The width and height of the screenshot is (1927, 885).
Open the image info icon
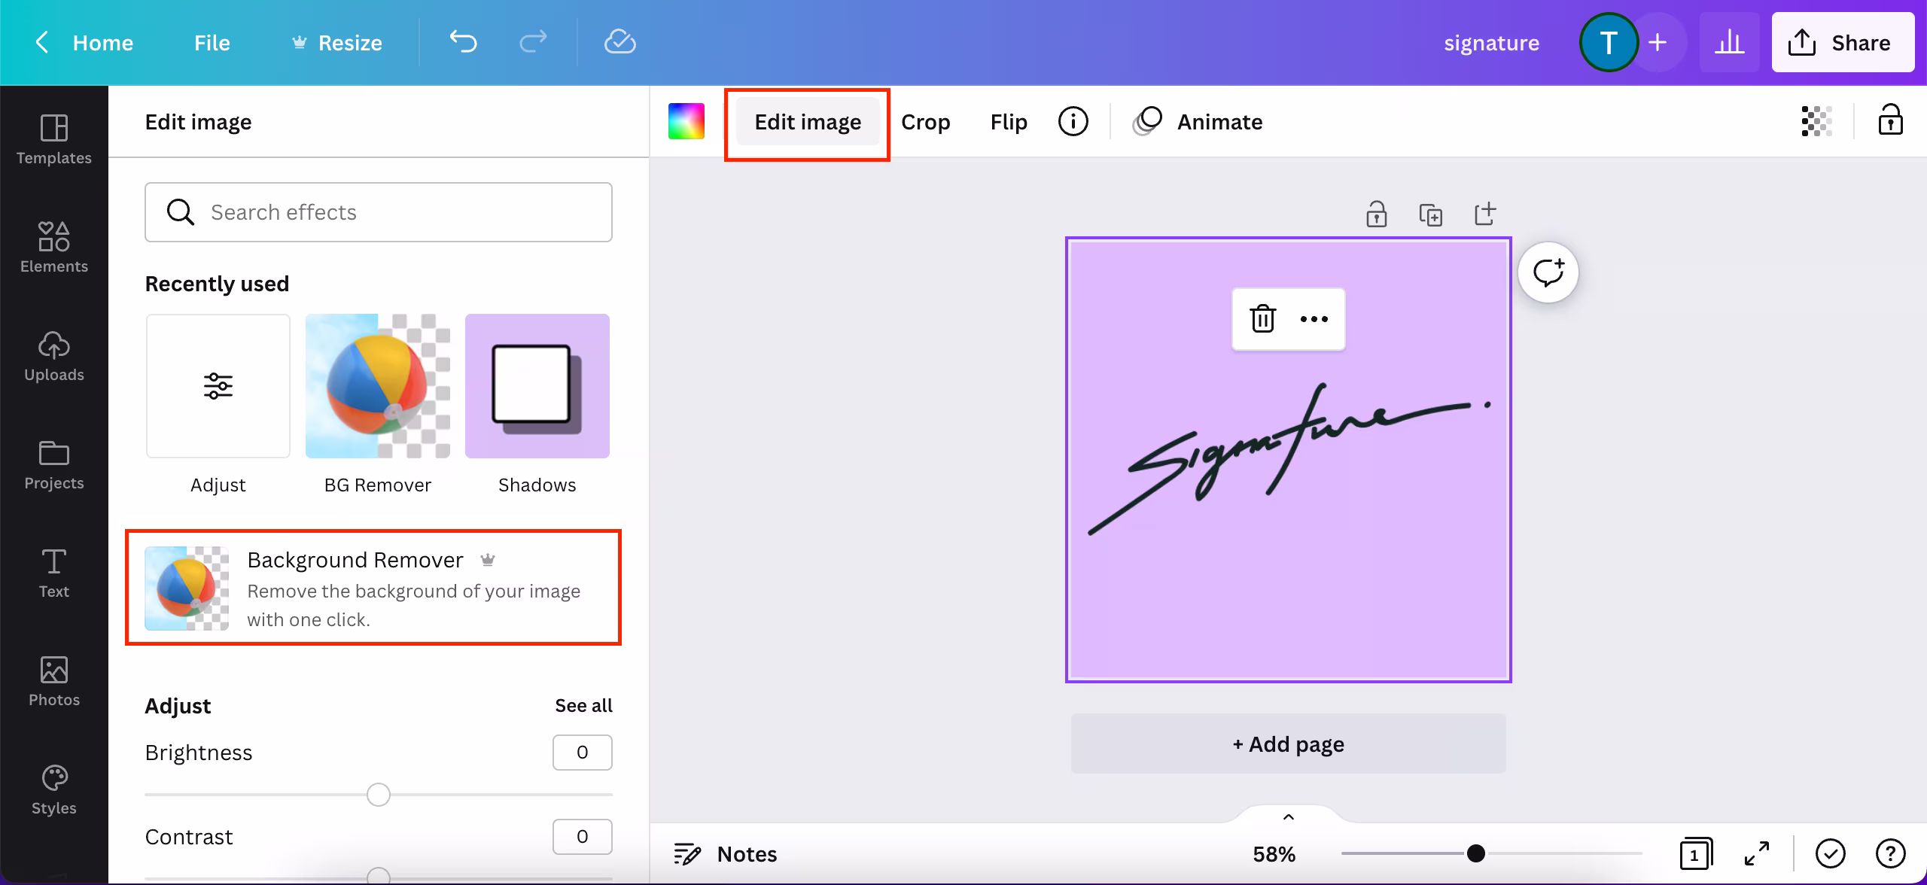(1073, 121)
